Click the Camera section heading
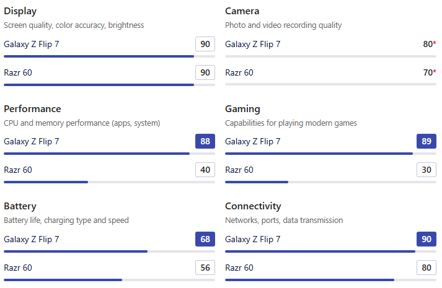 (242, 11)
